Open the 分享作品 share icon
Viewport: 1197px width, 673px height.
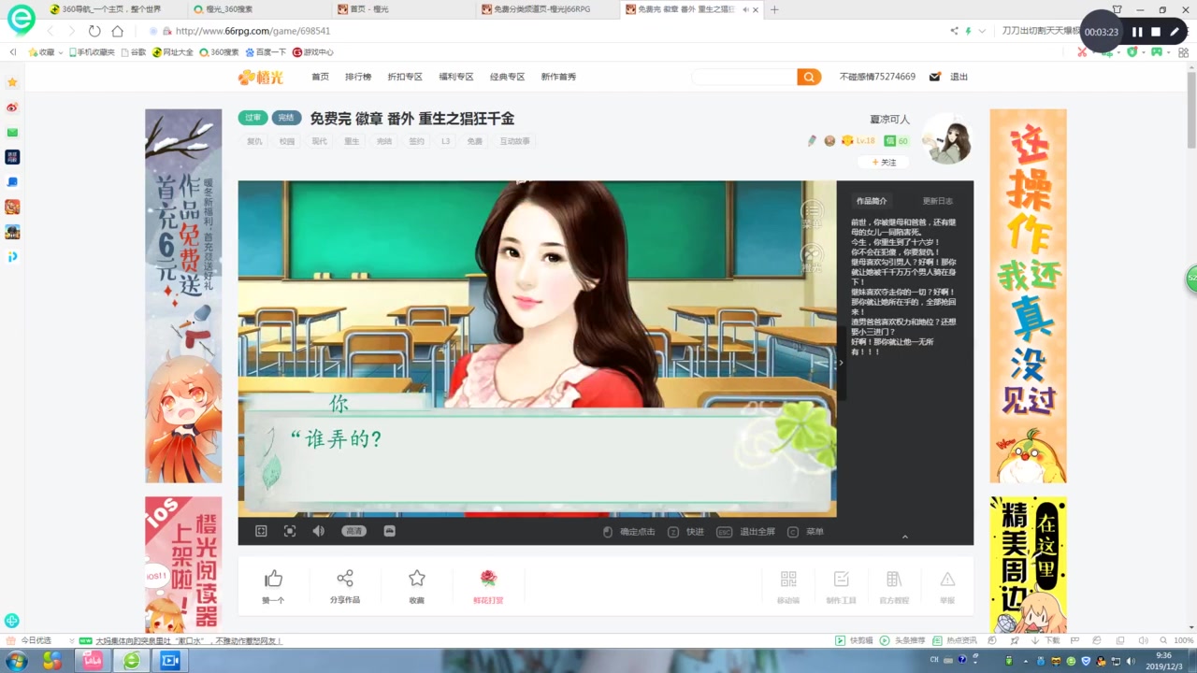coord(345,579)
